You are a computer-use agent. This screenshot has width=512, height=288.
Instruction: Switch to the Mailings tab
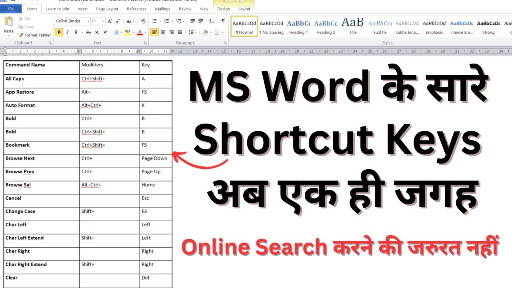163,9
